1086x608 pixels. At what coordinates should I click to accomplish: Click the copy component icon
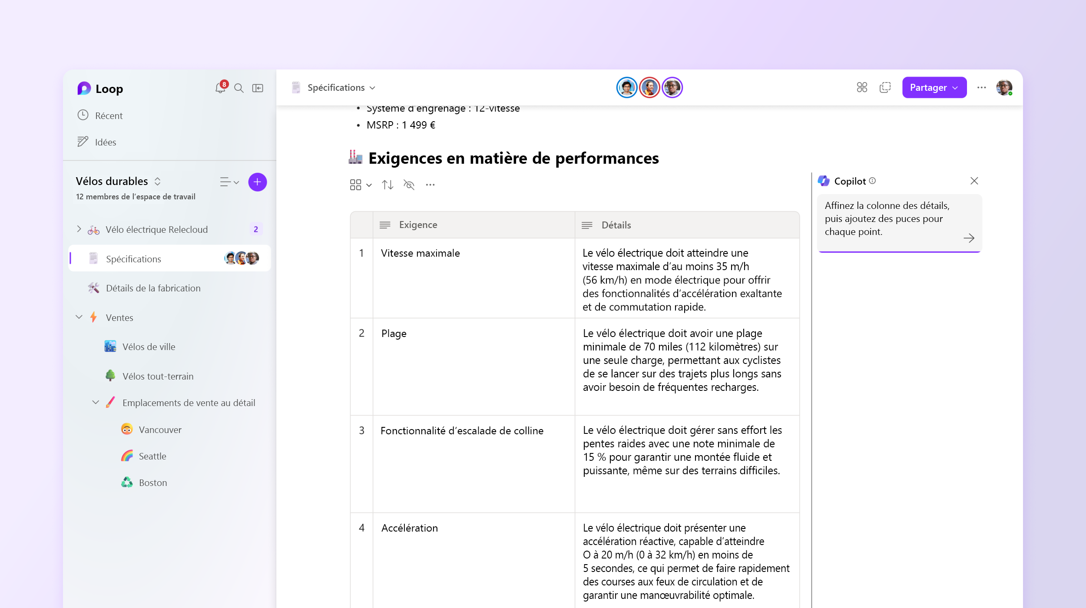pos(885,88)
